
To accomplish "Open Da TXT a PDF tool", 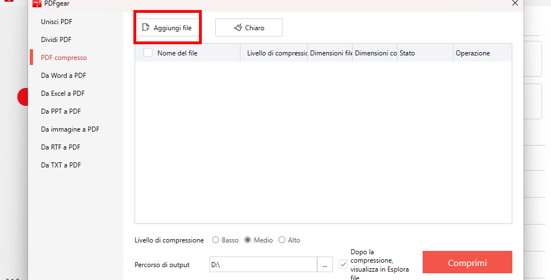I will 61,165.
